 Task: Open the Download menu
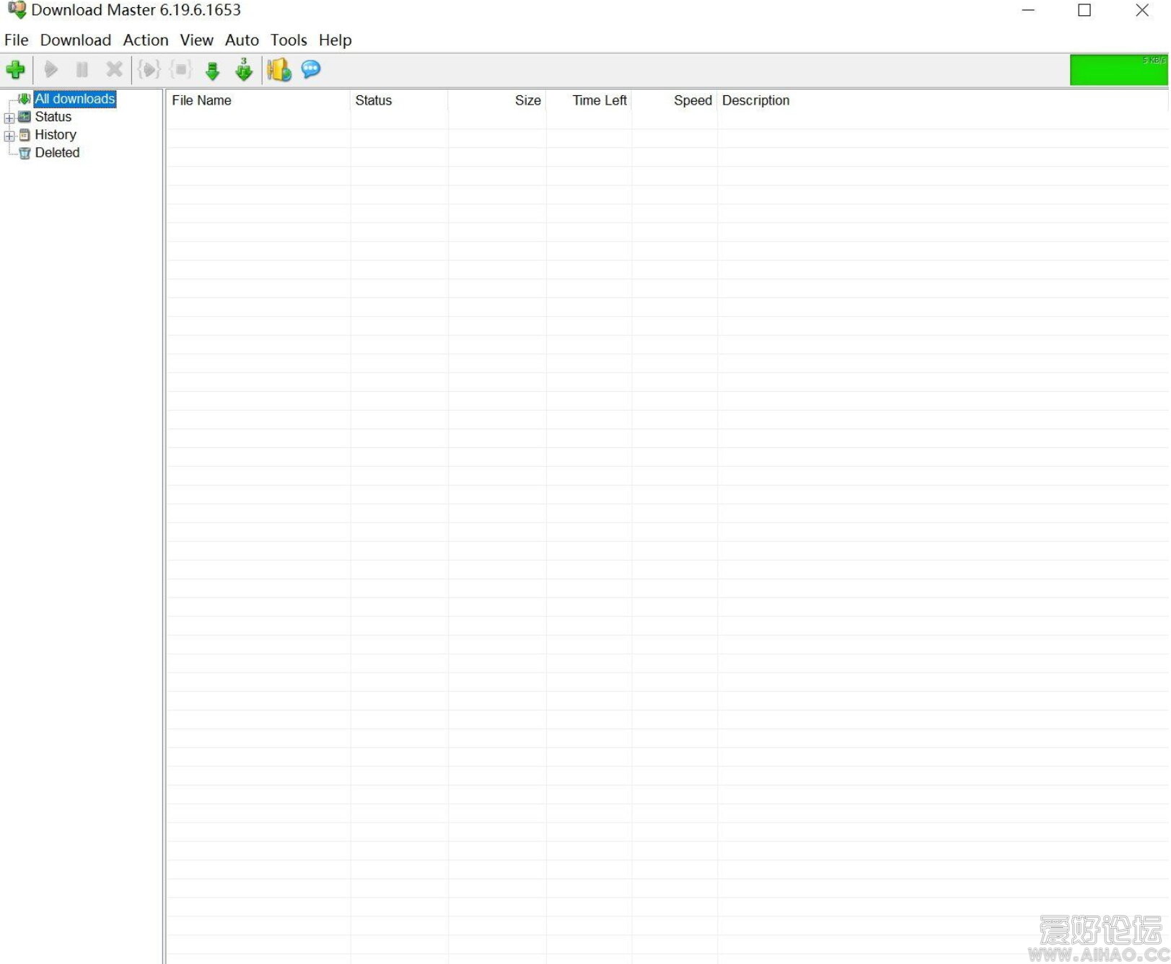(76, 40)
